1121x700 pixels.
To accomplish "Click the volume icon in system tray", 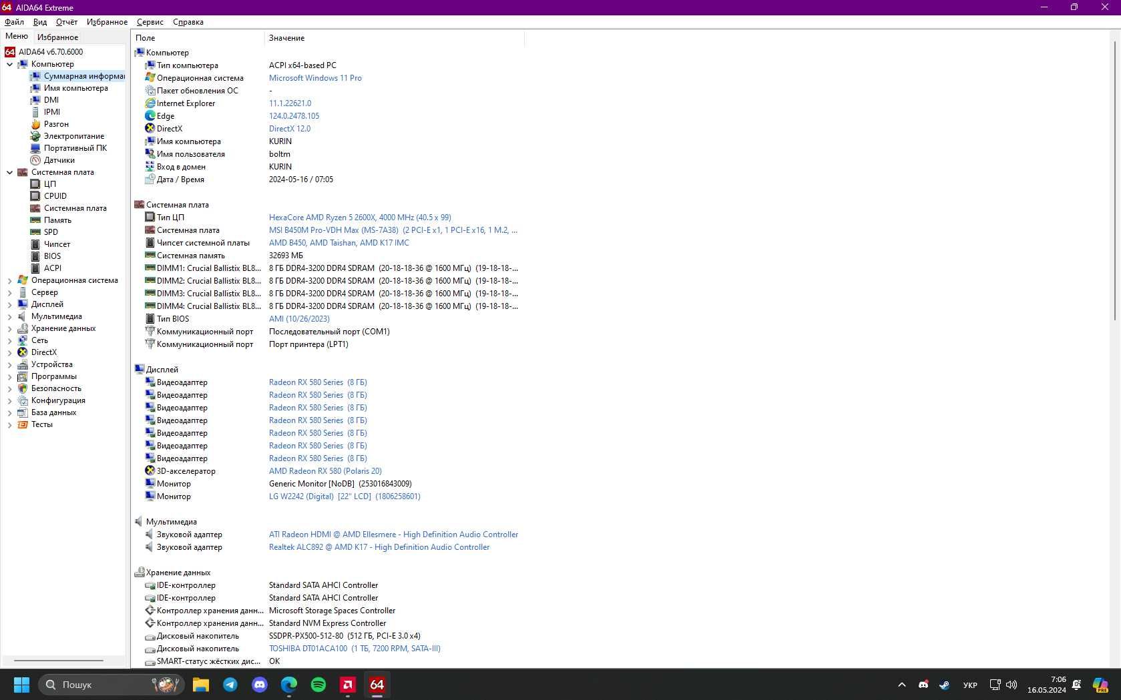I will pos(1012,685).
